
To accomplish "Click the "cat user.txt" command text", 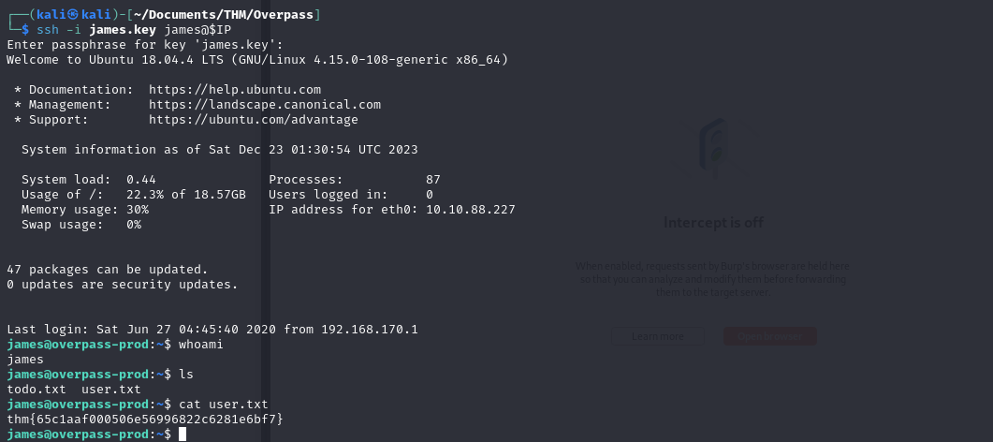I will (224, 404).
